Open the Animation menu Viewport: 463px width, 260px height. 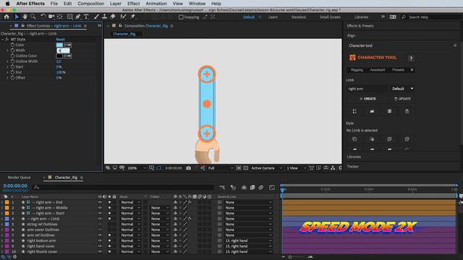[x=156, y=4]
